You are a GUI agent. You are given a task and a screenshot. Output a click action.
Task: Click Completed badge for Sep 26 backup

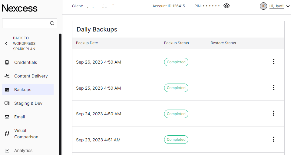[x=176, y=62]
